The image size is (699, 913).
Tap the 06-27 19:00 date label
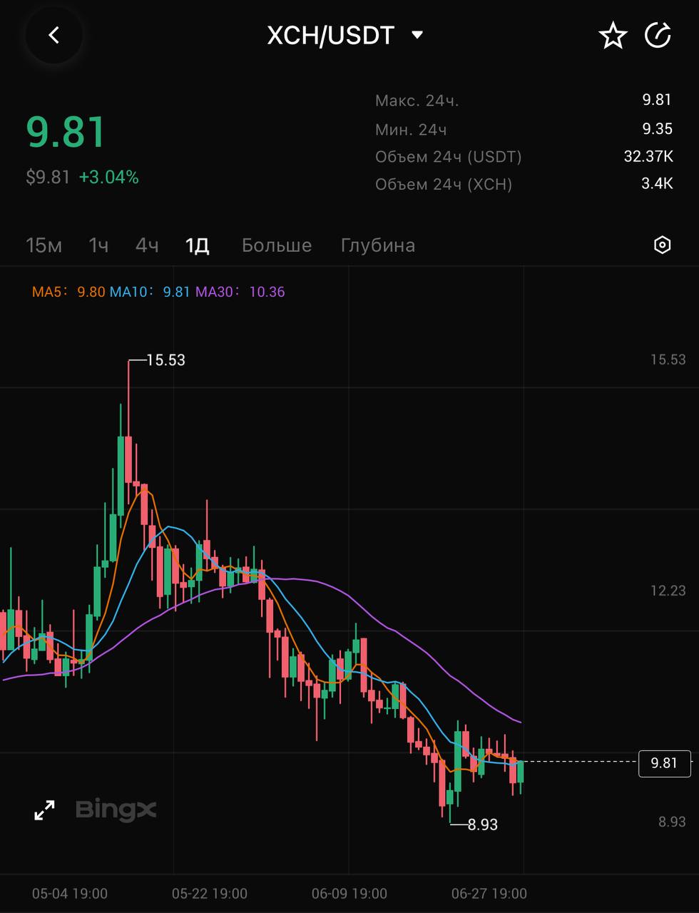(489, 894)
